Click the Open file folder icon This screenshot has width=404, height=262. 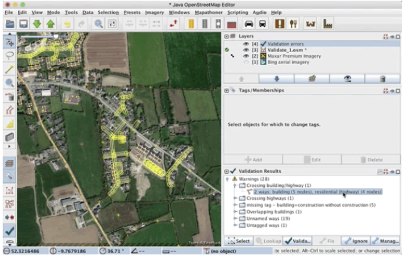click(x=10, y=24)
